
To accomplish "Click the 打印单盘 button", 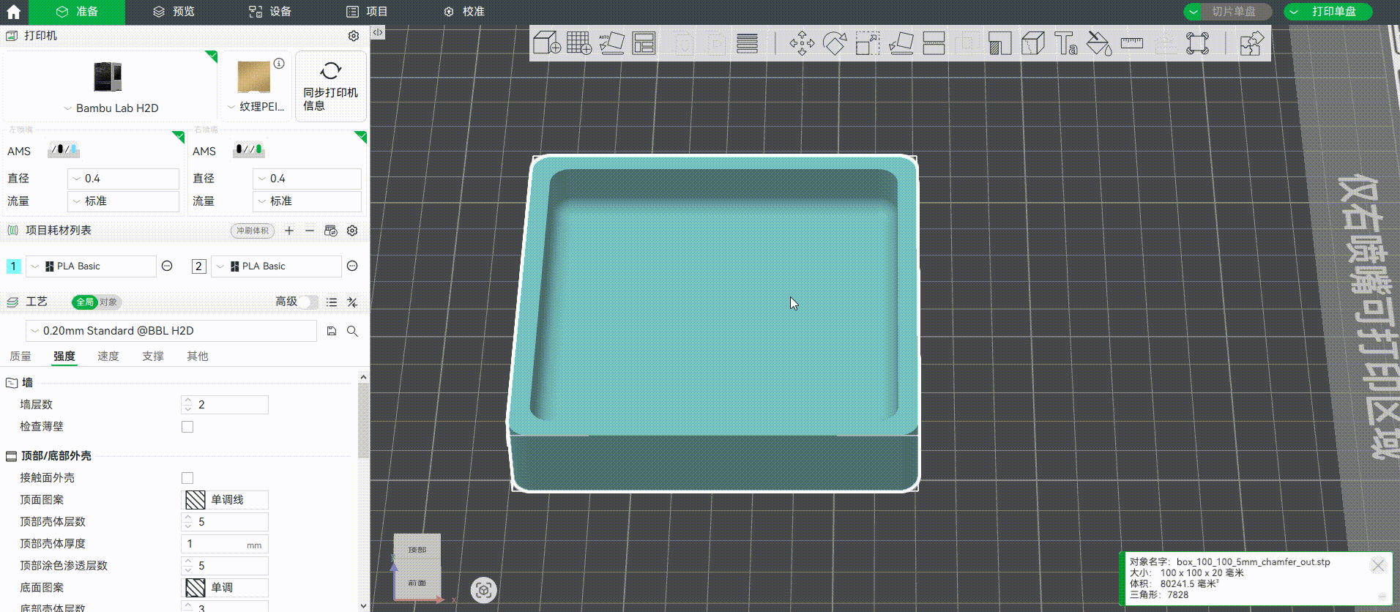I will [1333, 12].
